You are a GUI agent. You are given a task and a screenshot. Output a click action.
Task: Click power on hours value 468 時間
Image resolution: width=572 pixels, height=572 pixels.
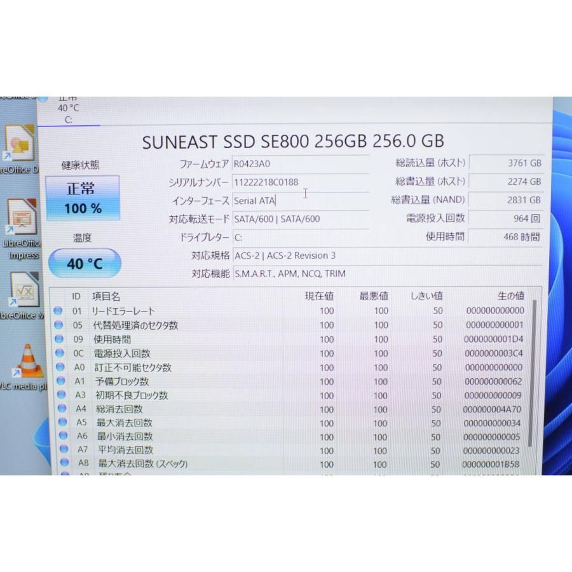pos(505,237)
